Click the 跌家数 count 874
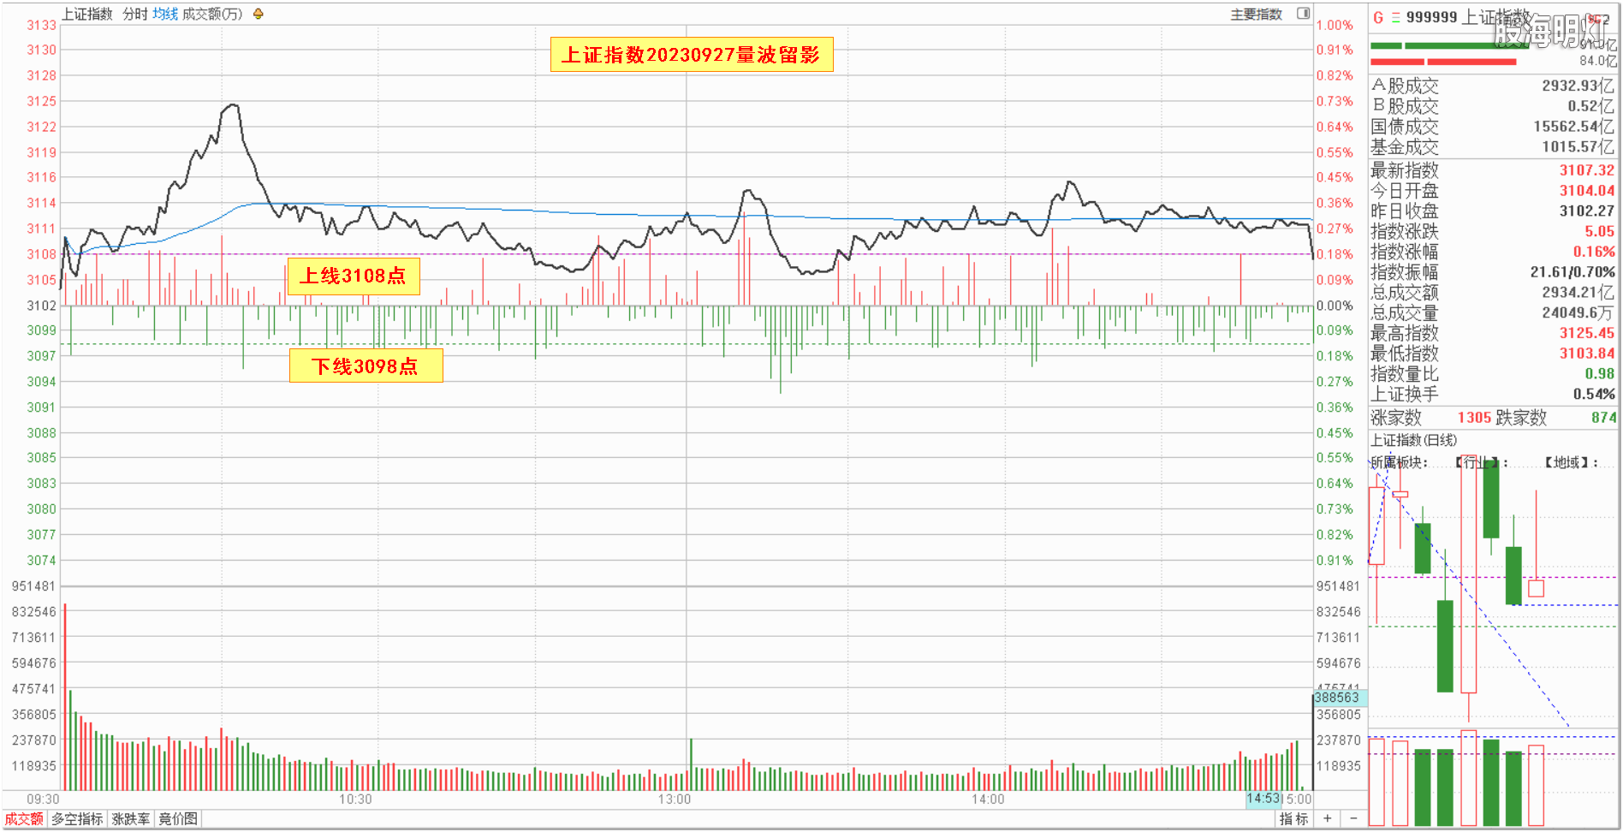Image resolution: width=1623 pixels, height=832 pixels. click(1603, 418)
